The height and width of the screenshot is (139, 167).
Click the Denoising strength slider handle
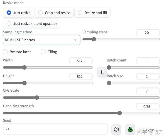click(x=120, y=113)
